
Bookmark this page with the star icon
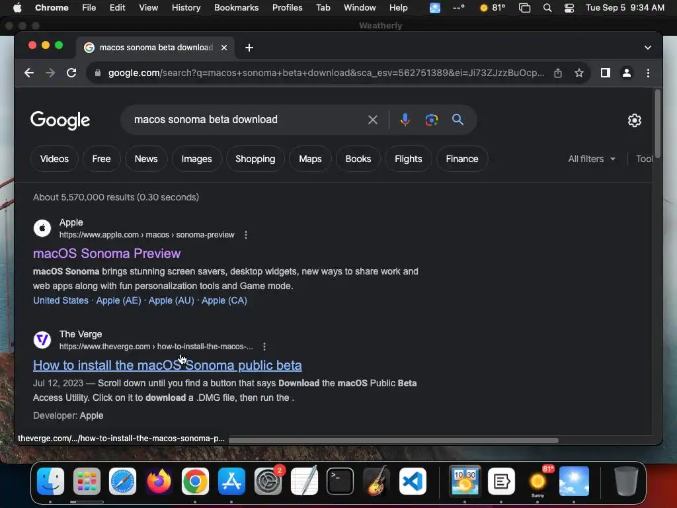point(579,73)
